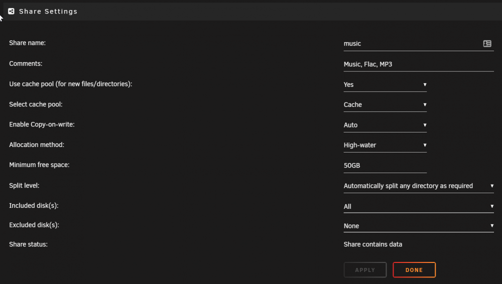Viewport: 502px width, 284px height.
Task: Click the Share status: label
Action: pos(28,244)
